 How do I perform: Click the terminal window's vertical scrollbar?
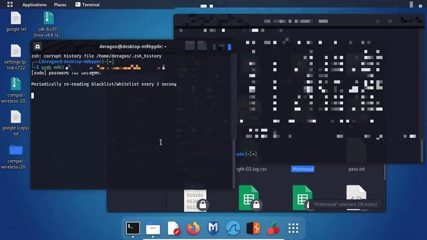pyautogui.click(x=234, y=163)
